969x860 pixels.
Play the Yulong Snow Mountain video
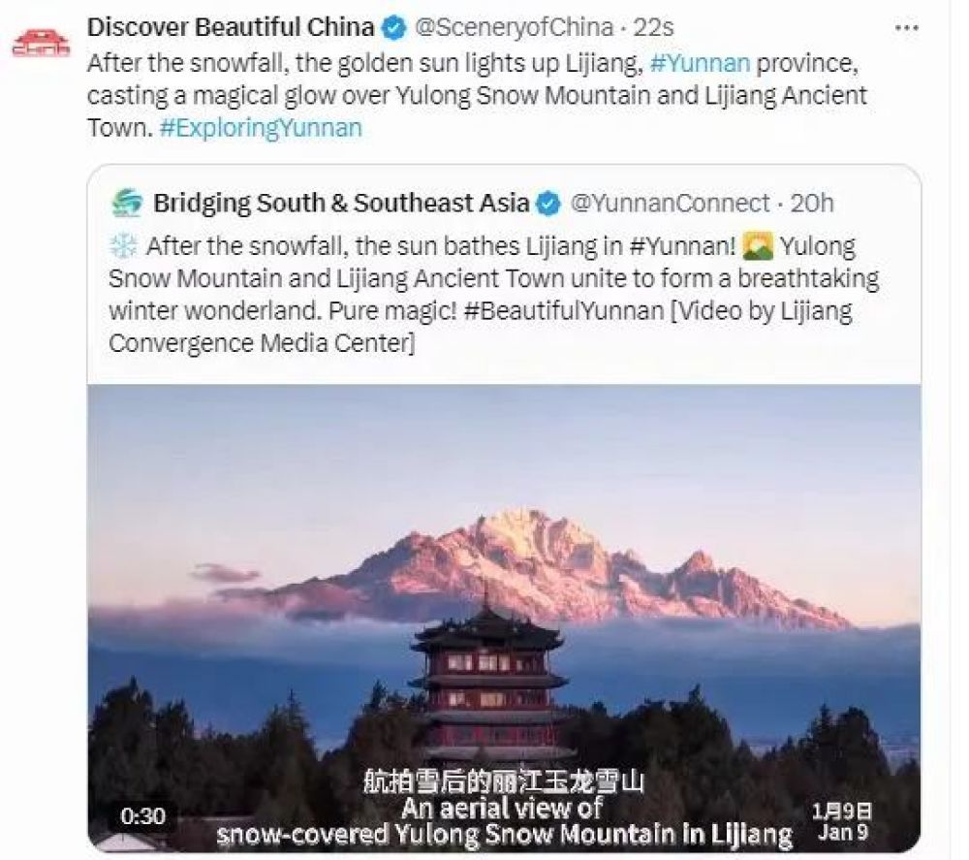click(504, 619)
